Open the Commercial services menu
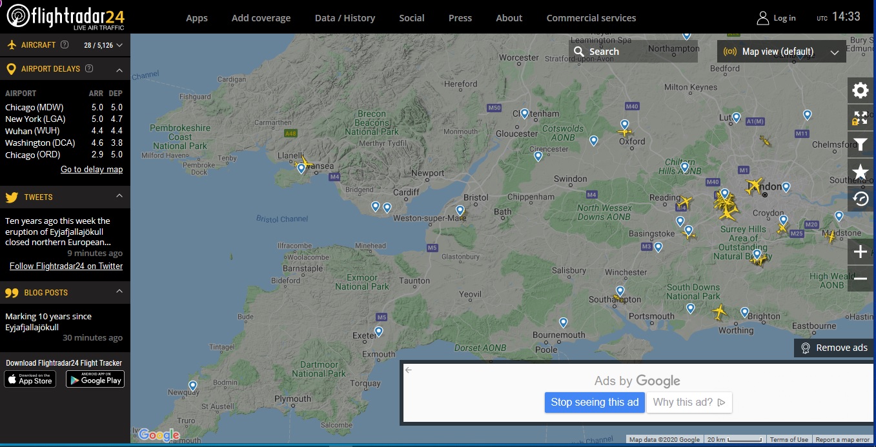 pos(591,18)
